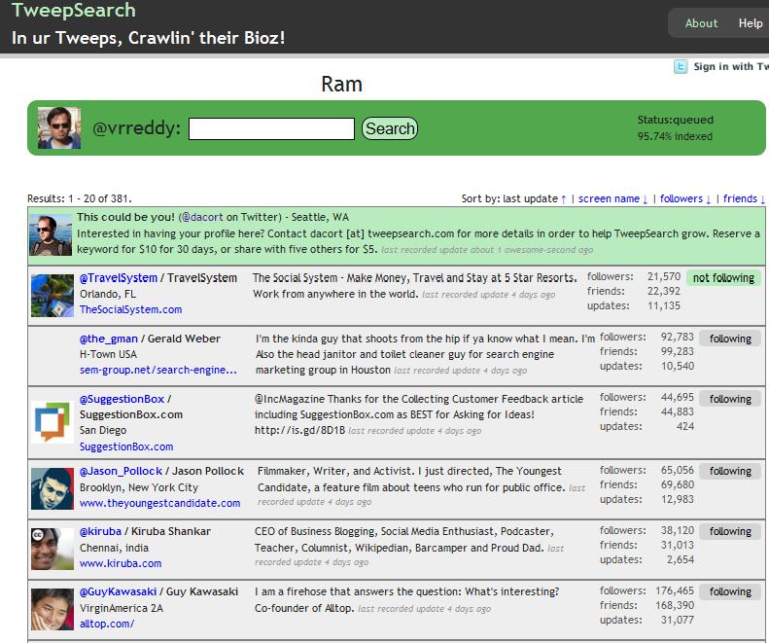Open the @TravelSystem profile link
769x643 pixels.
[x=119, y=278]
